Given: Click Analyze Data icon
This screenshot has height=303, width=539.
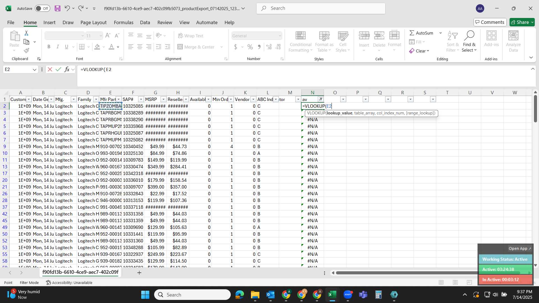Looking at the screenshot, I should 513,42.
